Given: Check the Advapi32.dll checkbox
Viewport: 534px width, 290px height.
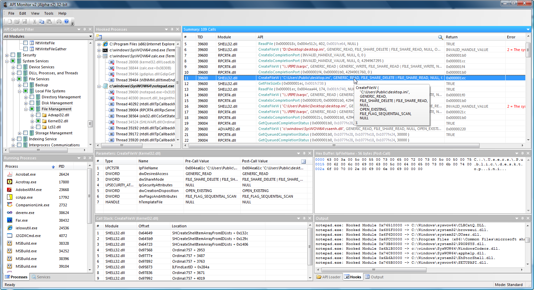Looking at the screenshot, I should [x=38, y=115].
